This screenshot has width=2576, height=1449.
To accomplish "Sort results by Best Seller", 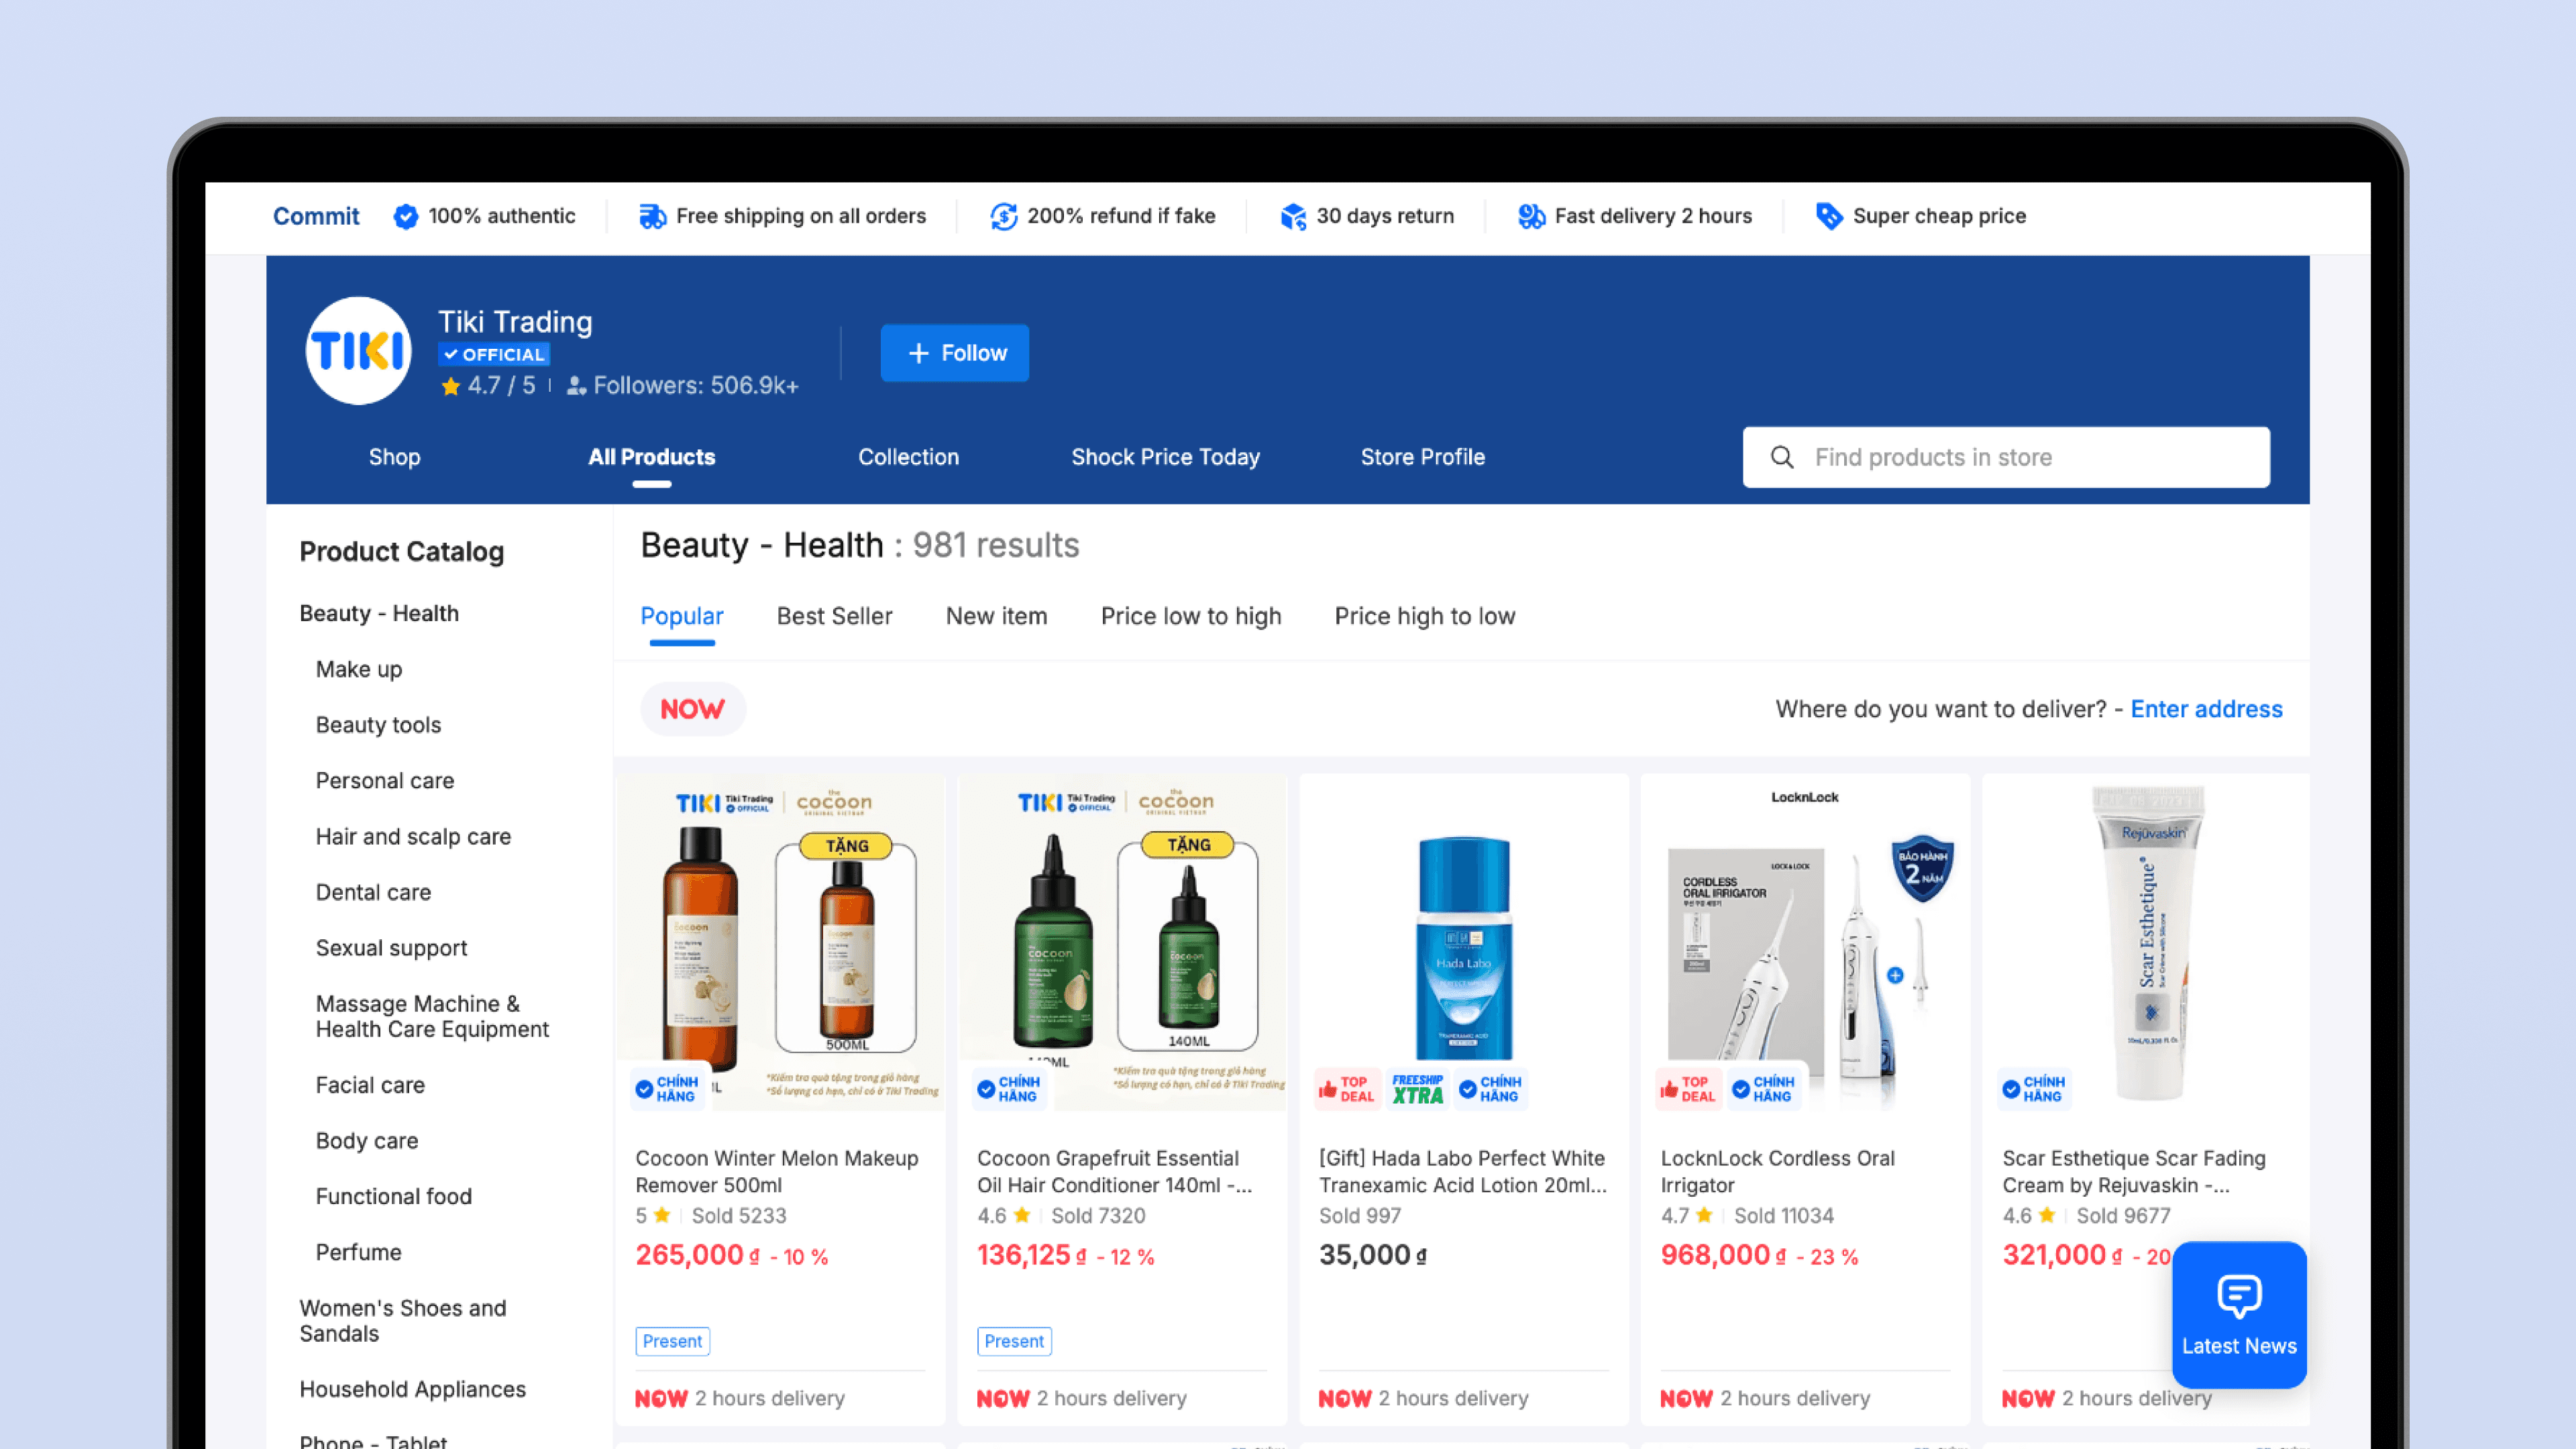I will [x=835, y=616].
